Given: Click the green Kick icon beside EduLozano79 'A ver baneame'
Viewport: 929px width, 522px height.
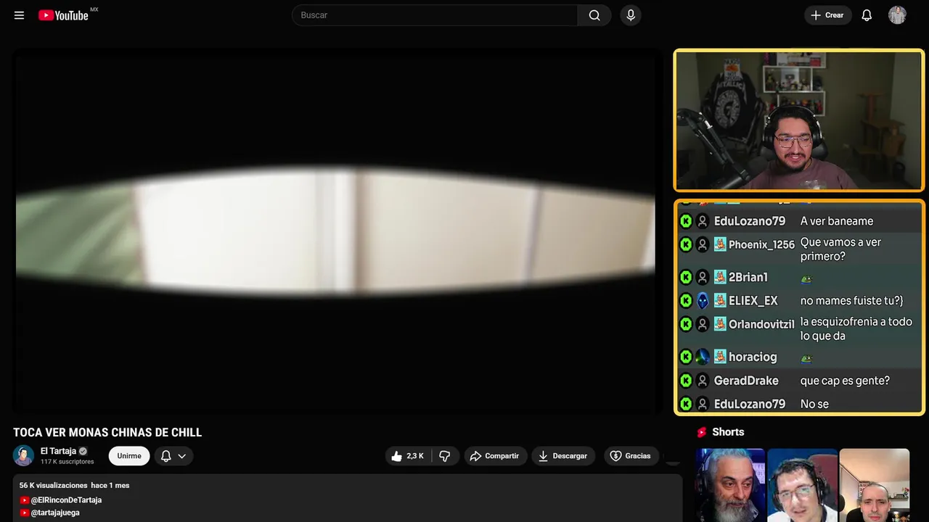Looking at the screenshot, I should [x=686, y=221].
